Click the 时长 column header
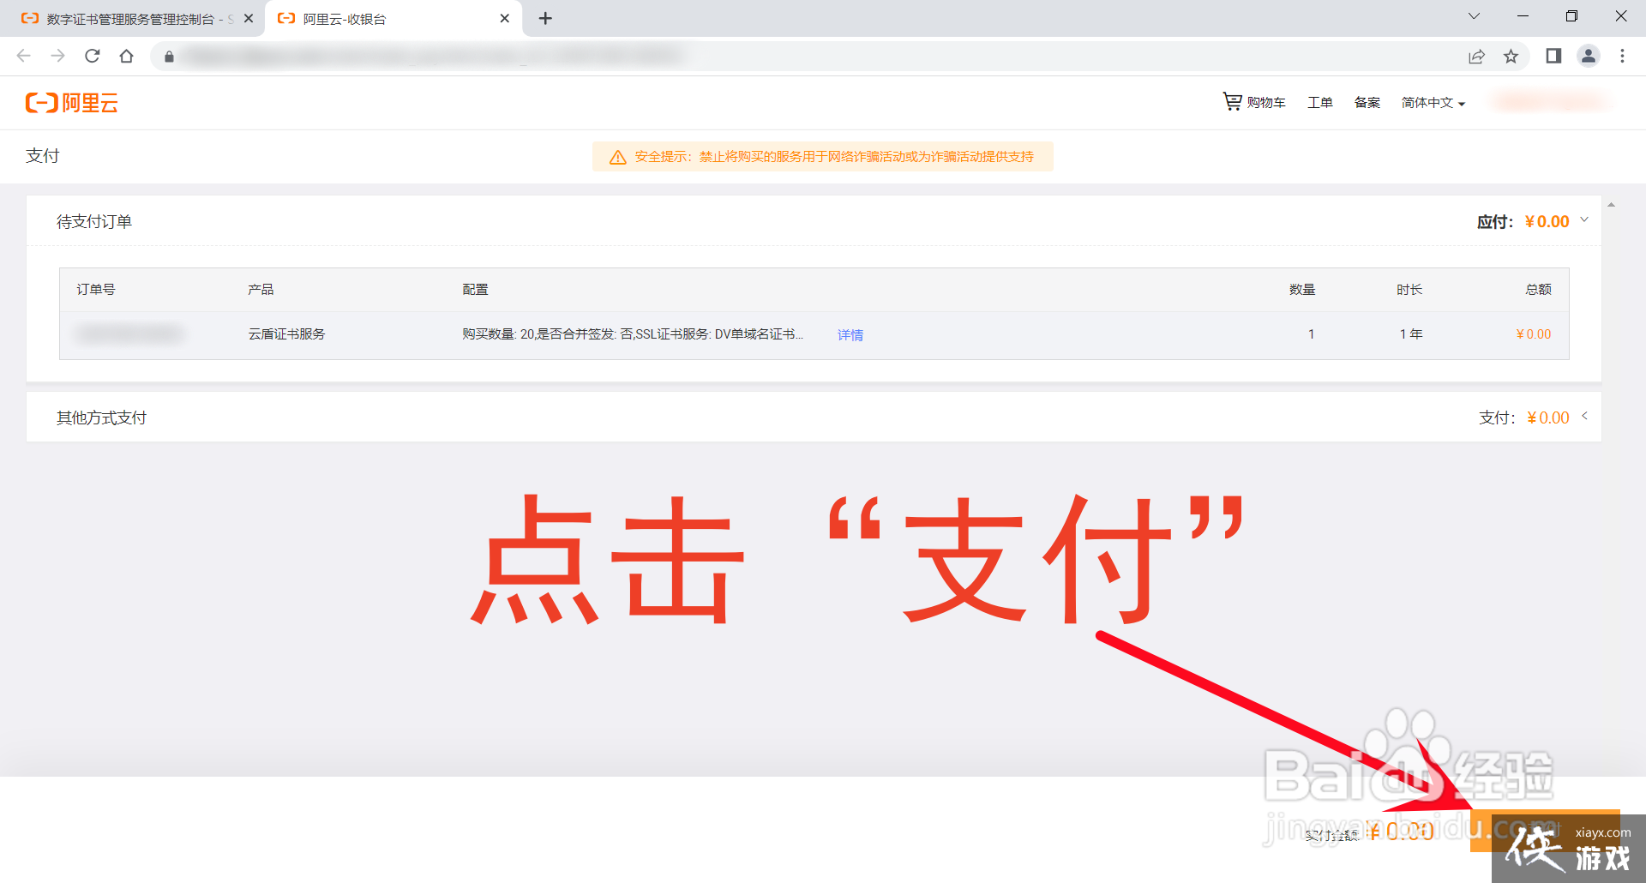Screen dimensions: 1646x883 point(1409,290)
